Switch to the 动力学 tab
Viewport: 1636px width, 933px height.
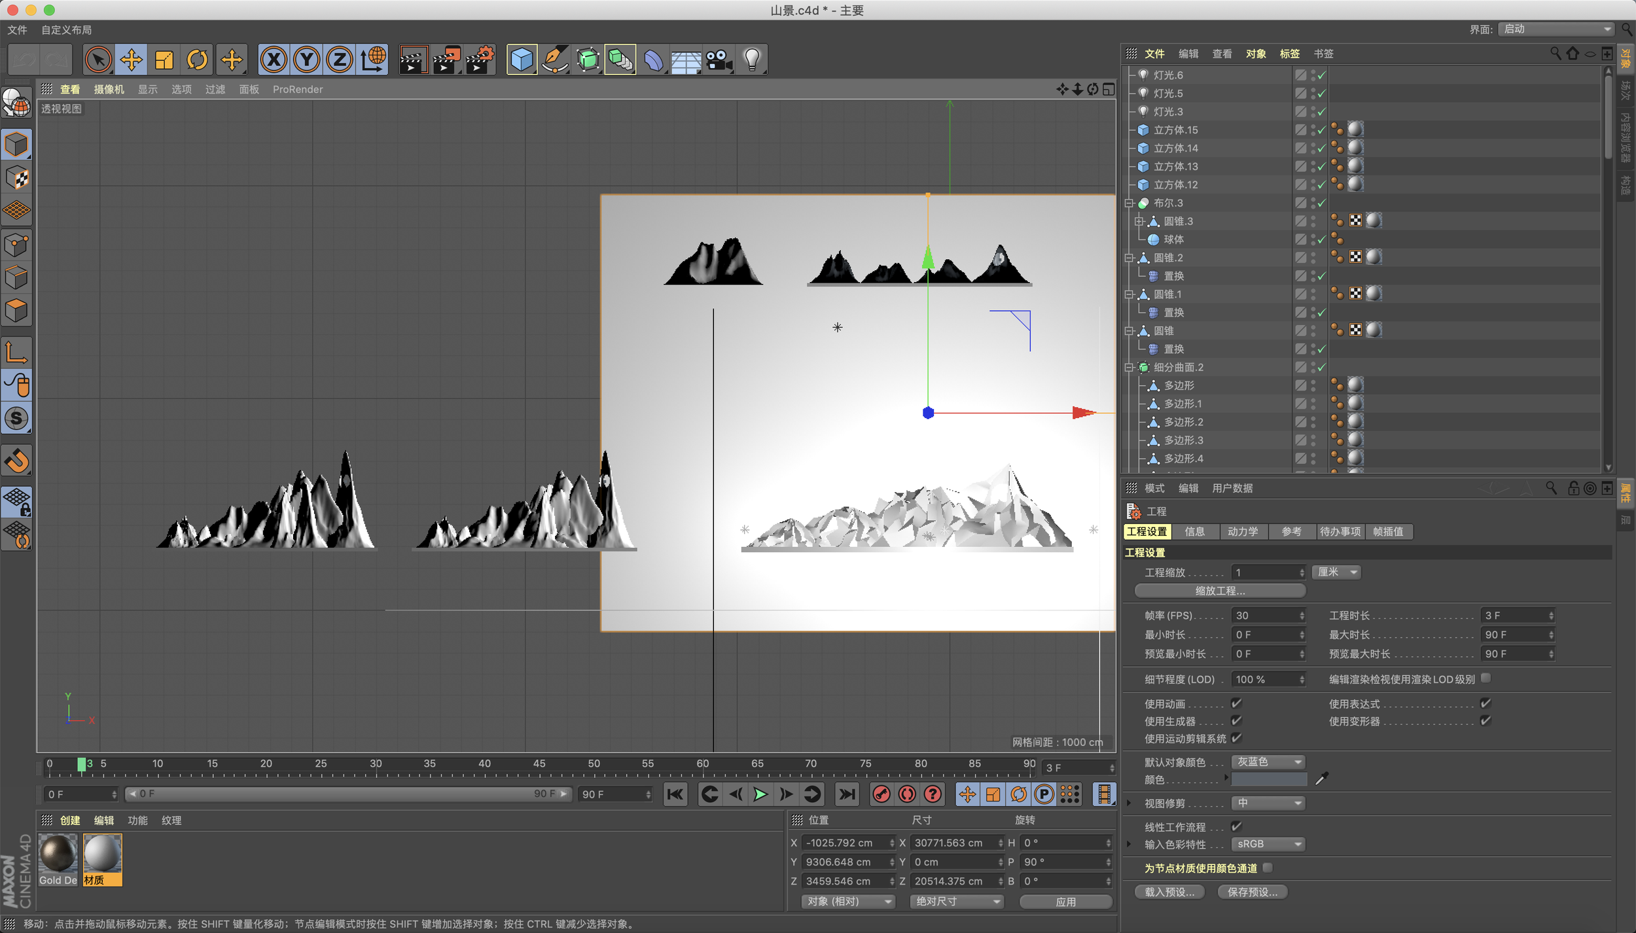(x=1243, y=532)
